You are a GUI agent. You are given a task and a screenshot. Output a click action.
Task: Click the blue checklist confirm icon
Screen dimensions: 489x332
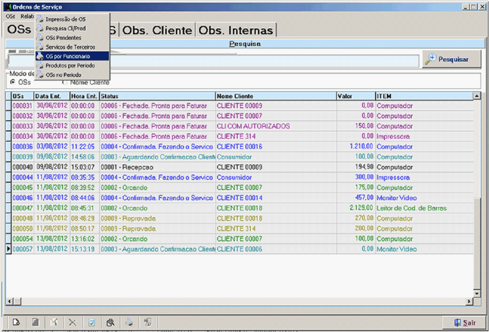[92, 322]
